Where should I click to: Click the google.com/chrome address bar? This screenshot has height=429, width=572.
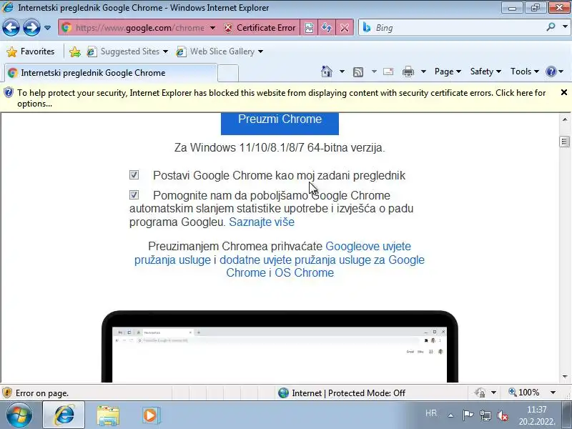pyautogui.click(x=139, y=28)
